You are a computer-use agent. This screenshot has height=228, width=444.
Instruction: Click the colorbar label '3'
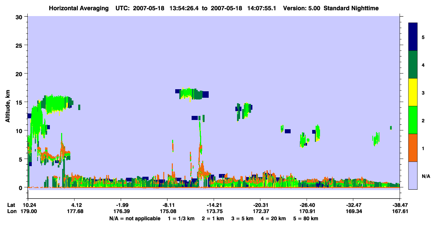pos(423,93)
